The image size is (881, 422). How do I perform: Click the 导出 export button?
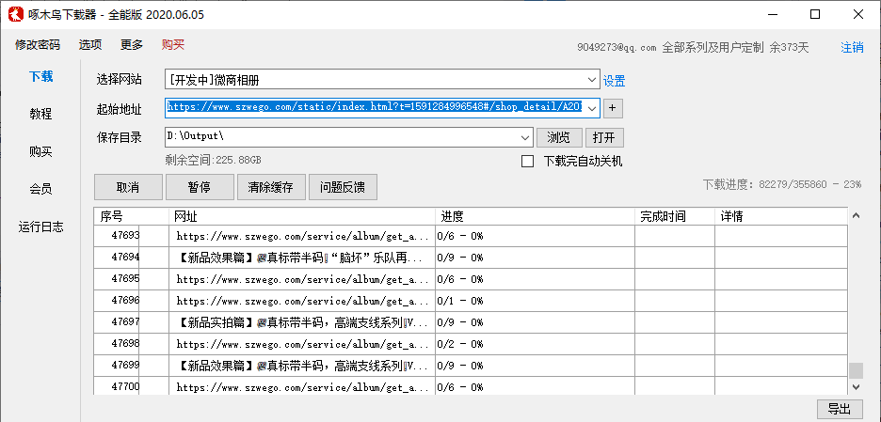click(839, 409)
